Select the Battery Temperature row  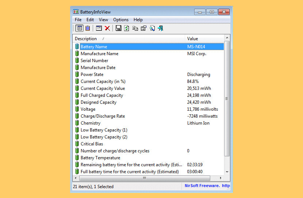point(149,158)
